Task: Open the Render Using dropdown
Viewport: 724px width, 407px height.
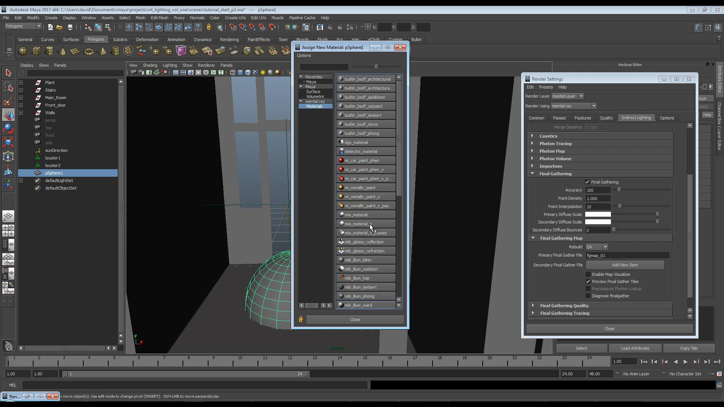Action: (574, 106)
